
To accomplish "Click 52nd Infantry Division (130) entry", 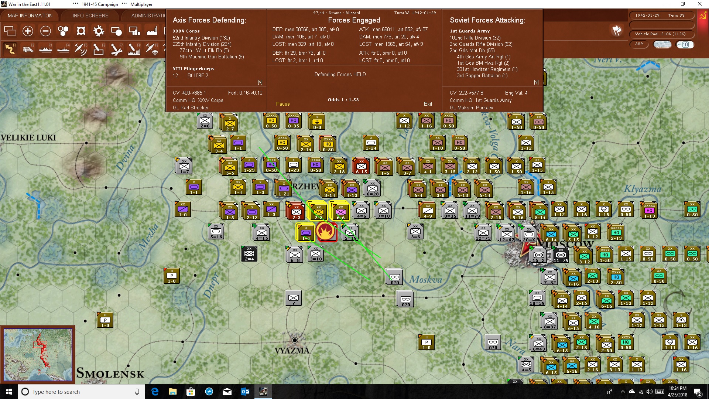I will pyautogui.click(x=201, y=38).
